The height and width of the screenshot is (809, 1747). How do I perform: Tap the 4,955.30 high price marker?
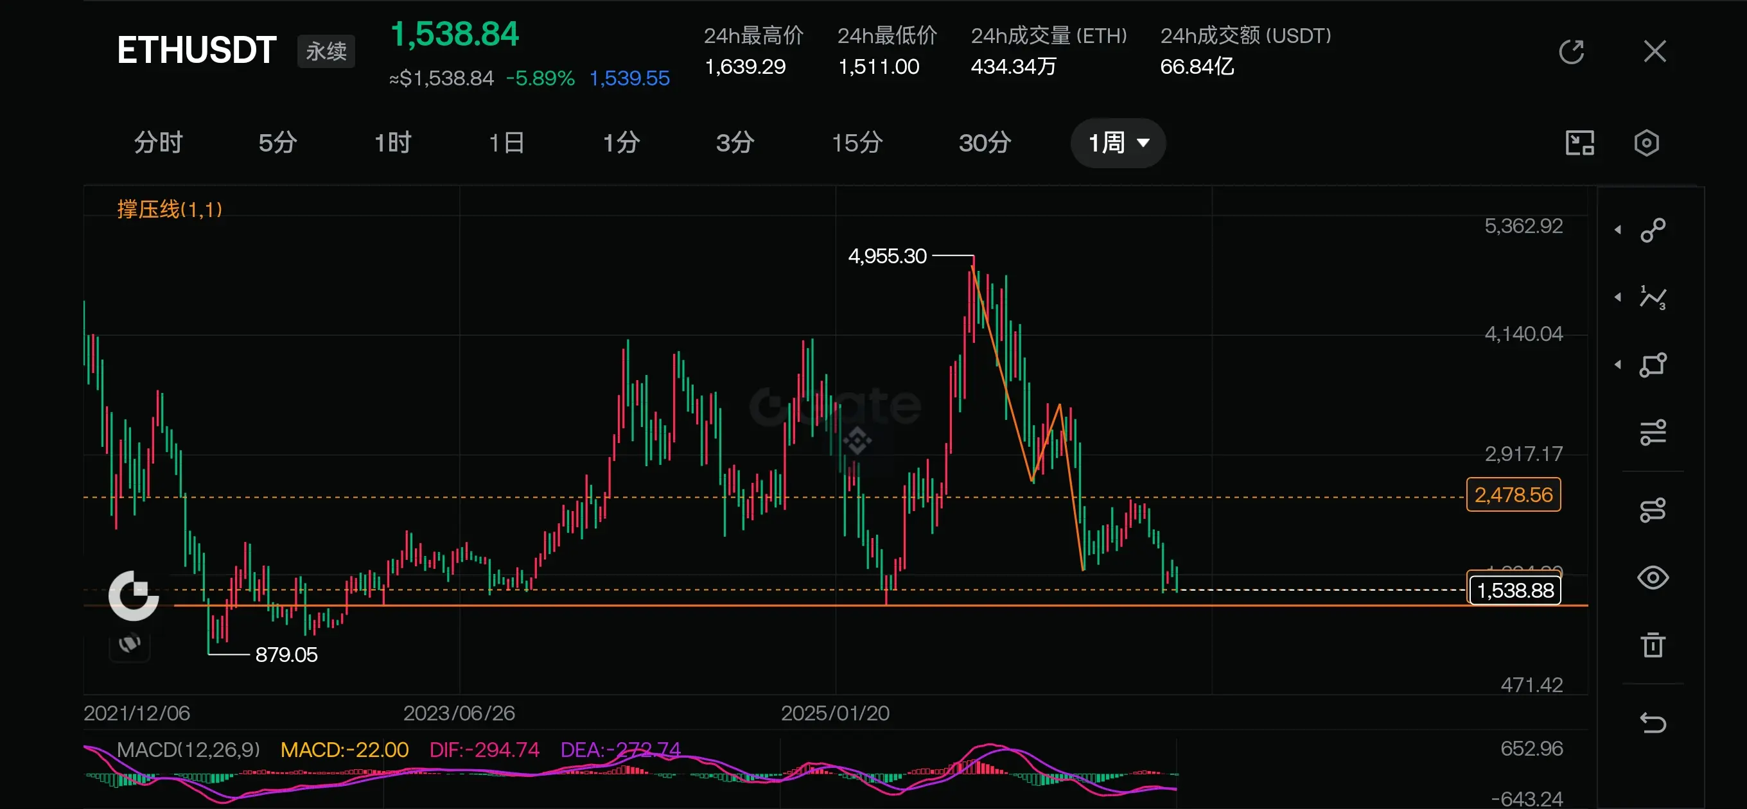tap(887, 256)
